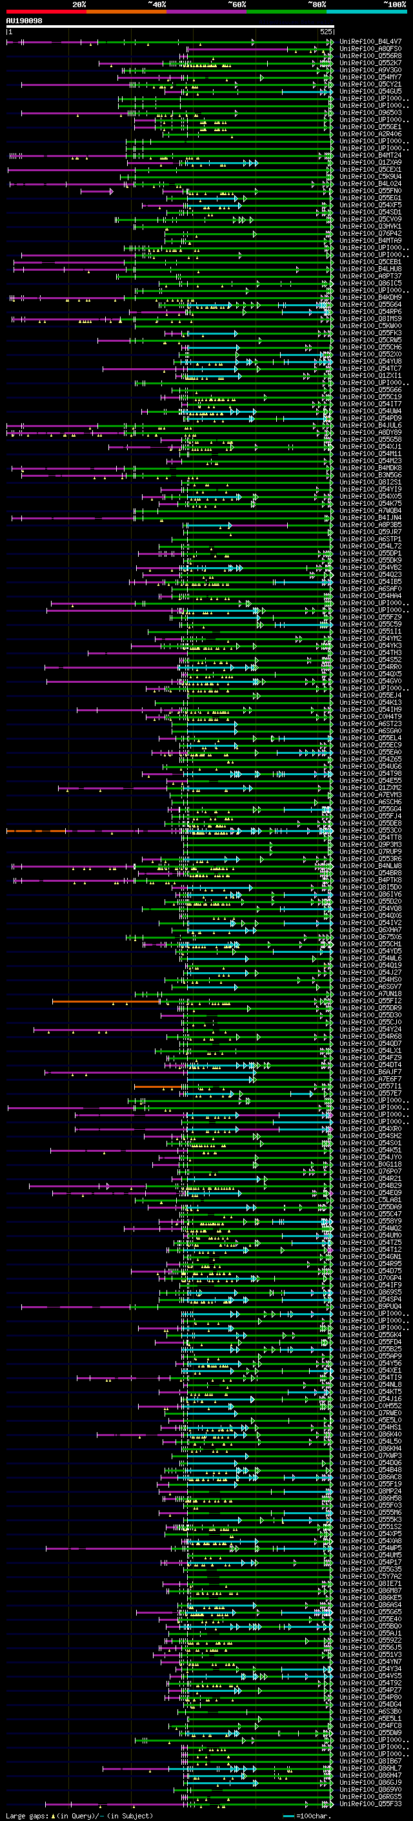Select the UniRef100_Q5CEX1 label
Viewport: 413px width, 1821px height.
(x=370, y=170)
